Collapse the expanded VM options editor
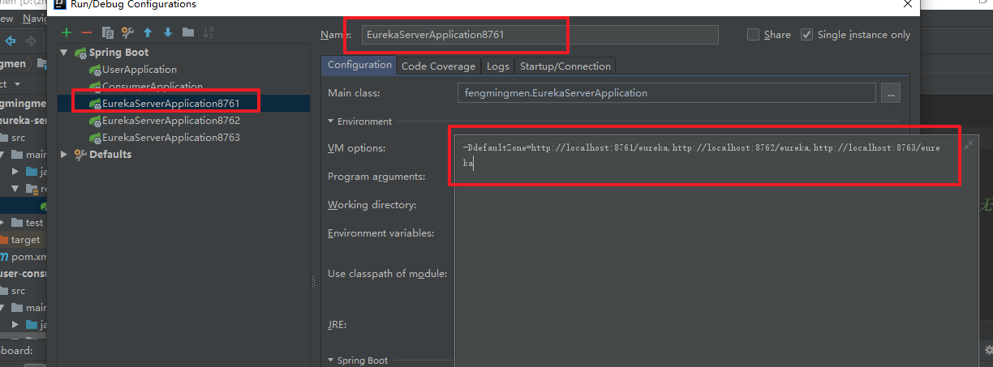 pos(968,145)
